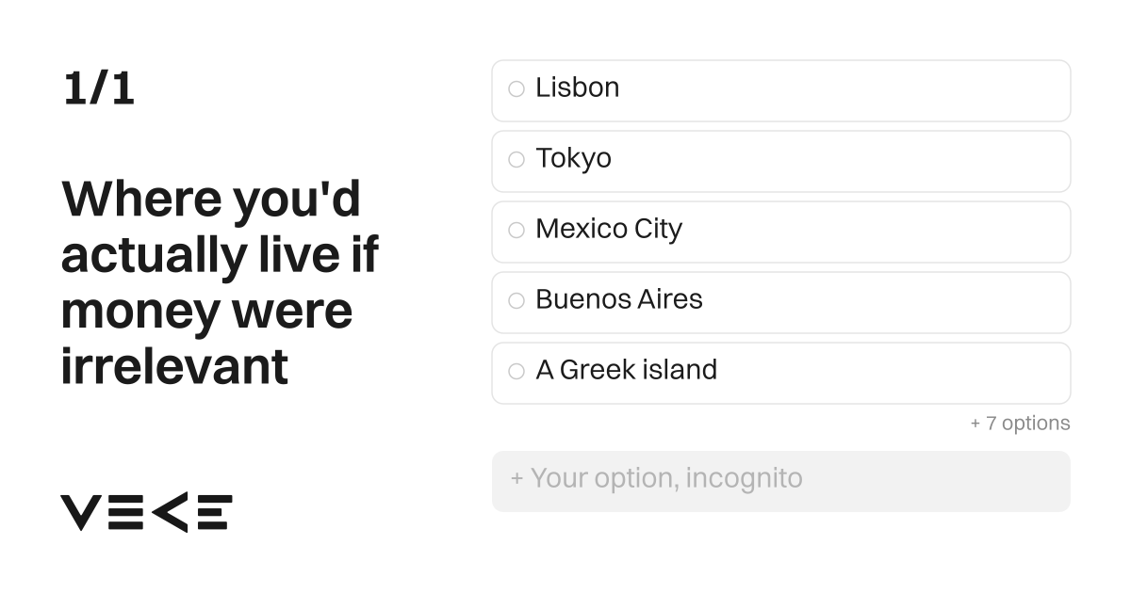The image size is (1131, 593).
Task: Choose the Tokyo radio circle
Action: [516, 160]
